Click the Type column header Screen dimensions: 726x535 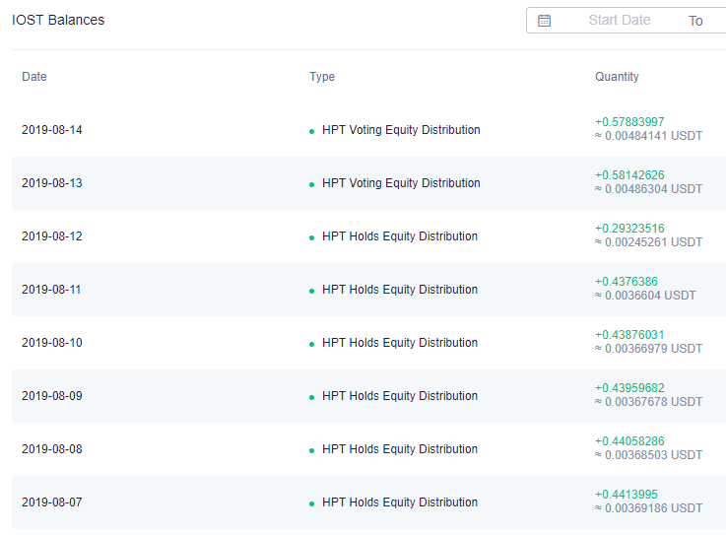point(322,77)
